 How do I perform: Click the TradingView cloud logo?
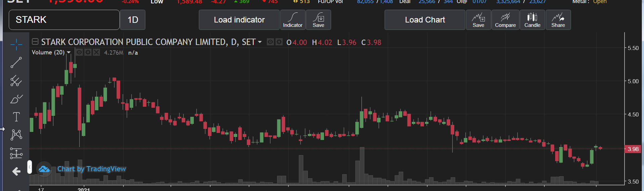click(x=44, y=169)
